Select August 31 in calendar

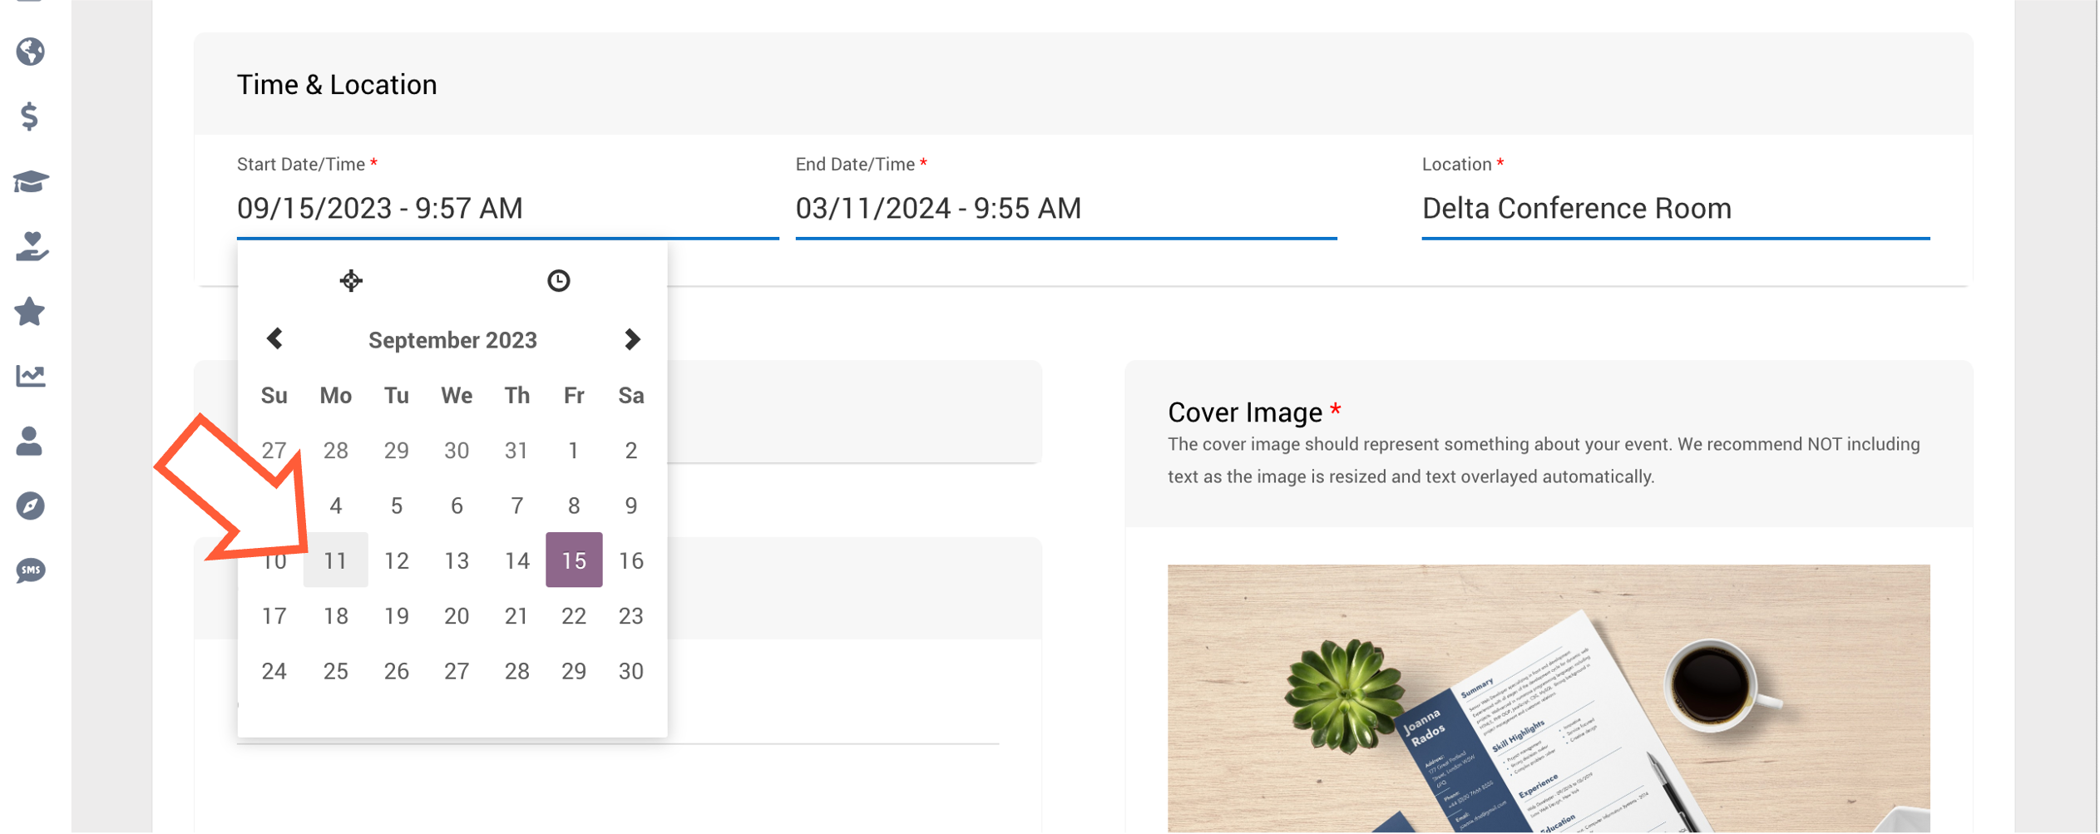pos(516,450)
